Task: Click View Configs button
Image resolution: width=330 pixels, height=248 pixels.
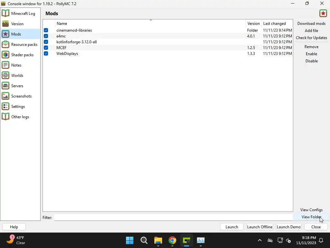Action: 311,210
